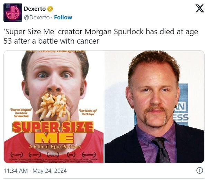This screenshot has height=180, width=207.
Task: Open the Dexerto profile avatar
Action: (13, 13)
